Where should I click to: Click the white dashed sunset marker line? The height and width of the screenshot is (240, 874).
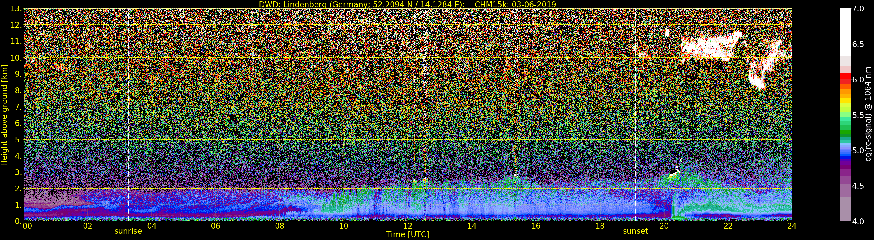point(635,115)
